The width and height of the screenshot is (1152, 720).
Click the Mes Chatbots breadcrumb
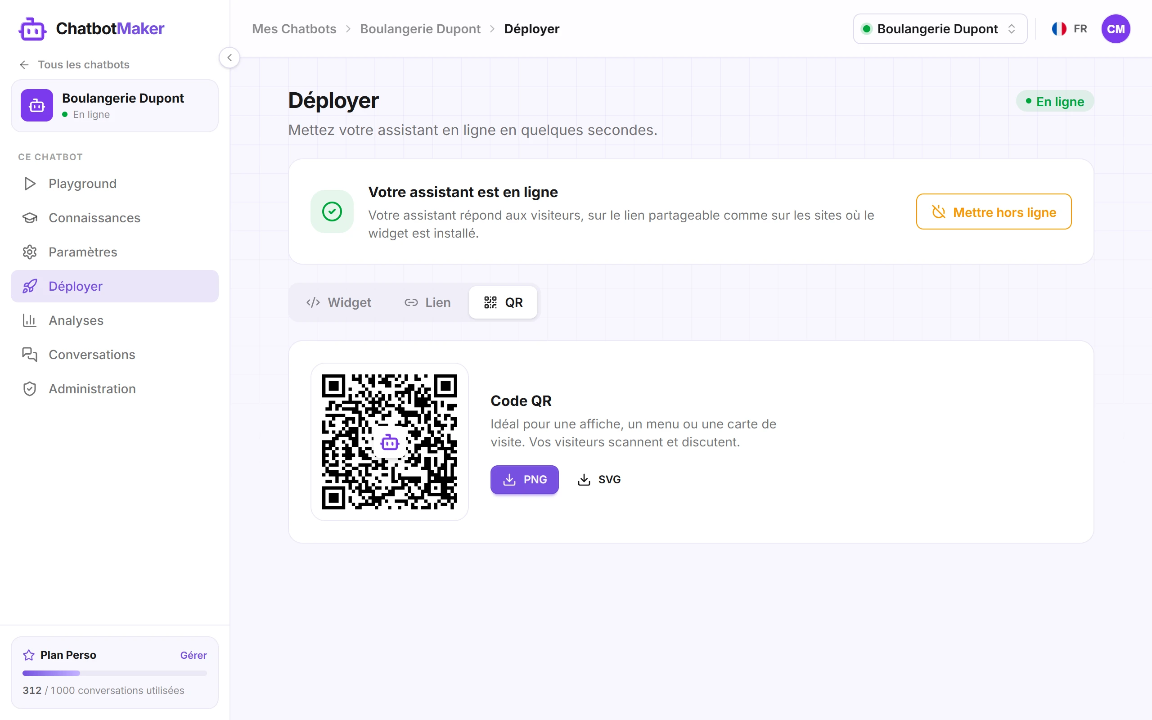point(294,29)
